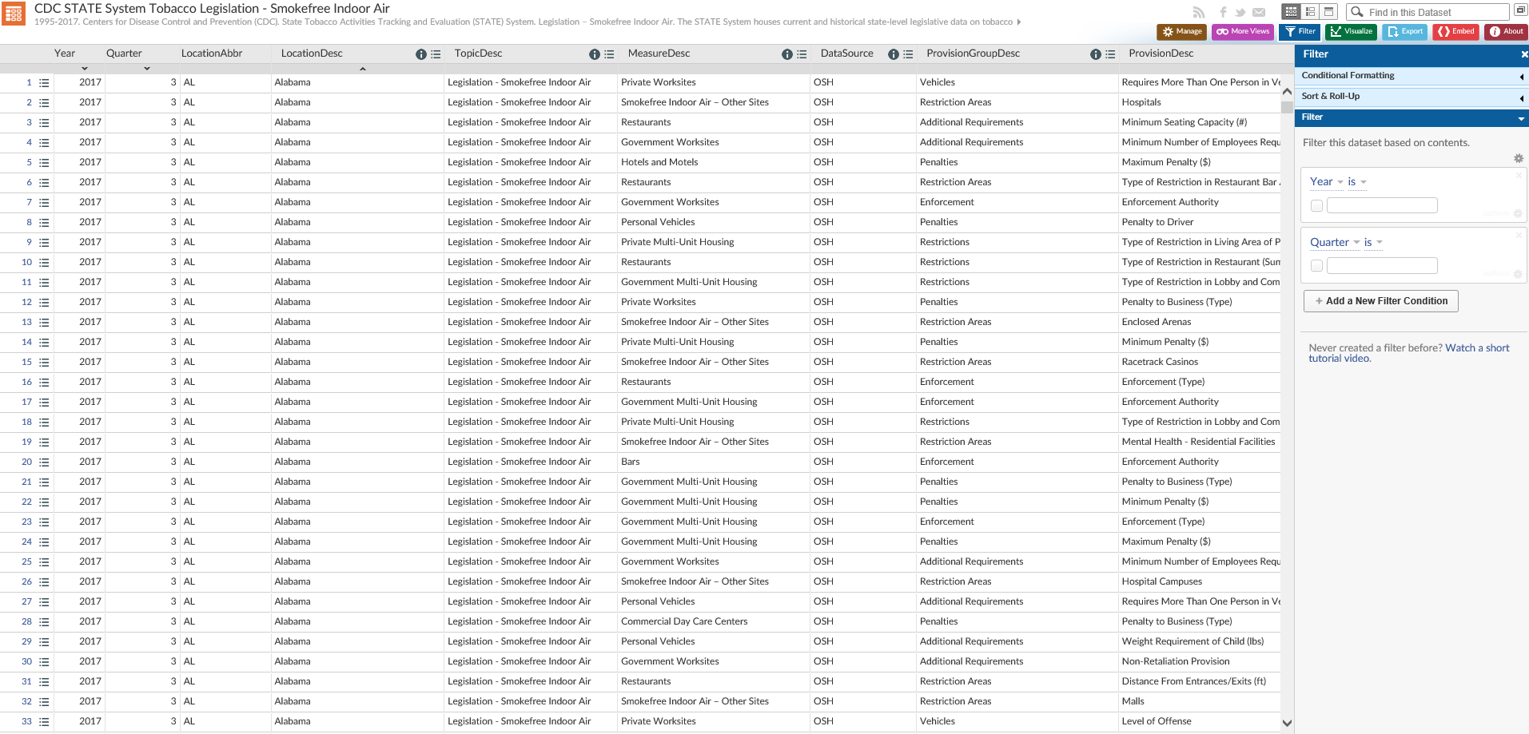Open MeasureDesc column menu
This screenshot has width=1529, height=734.
(x=802, y=54)
